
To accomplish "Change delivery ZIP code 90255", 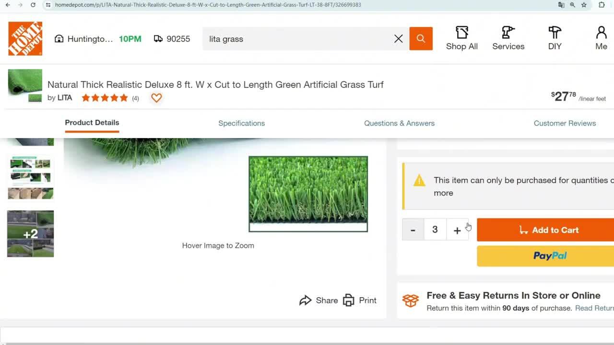I will point(172,39).
